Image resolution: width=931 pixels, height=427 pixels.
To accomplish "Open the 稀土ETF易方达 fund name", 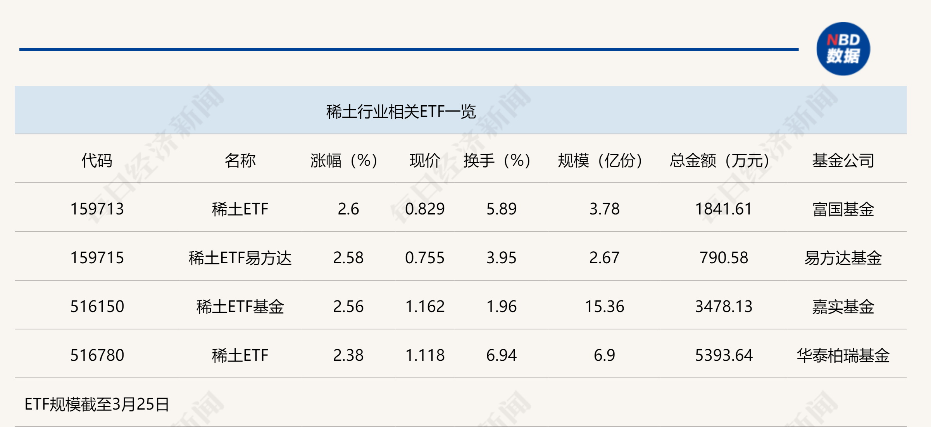I will pos(240,258).
